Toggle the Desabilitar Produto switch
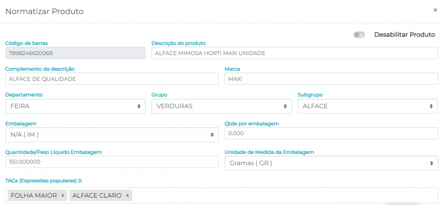The height and width of the screenshot is (205, 441). point(359,35)
